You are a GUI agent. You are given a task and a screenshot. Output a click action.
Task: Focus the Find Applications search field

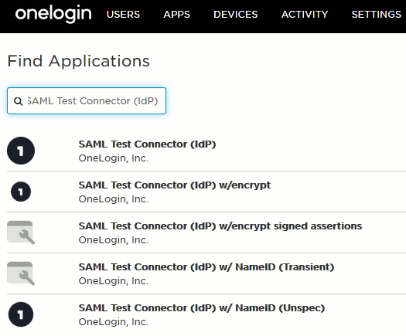(x=87, y=101)
